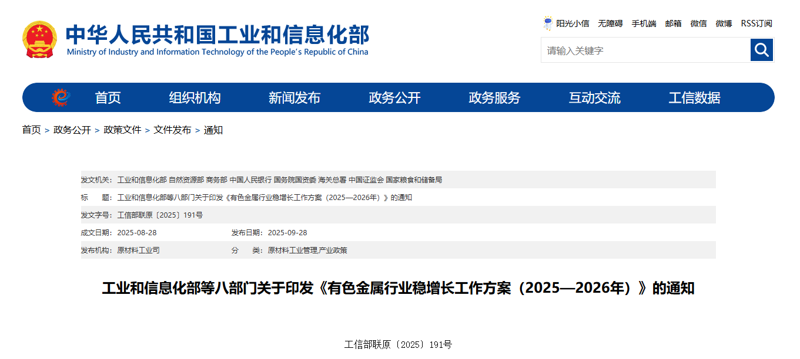
Task: Click the red gear icon in navigation bar
Action: (61, 97)
